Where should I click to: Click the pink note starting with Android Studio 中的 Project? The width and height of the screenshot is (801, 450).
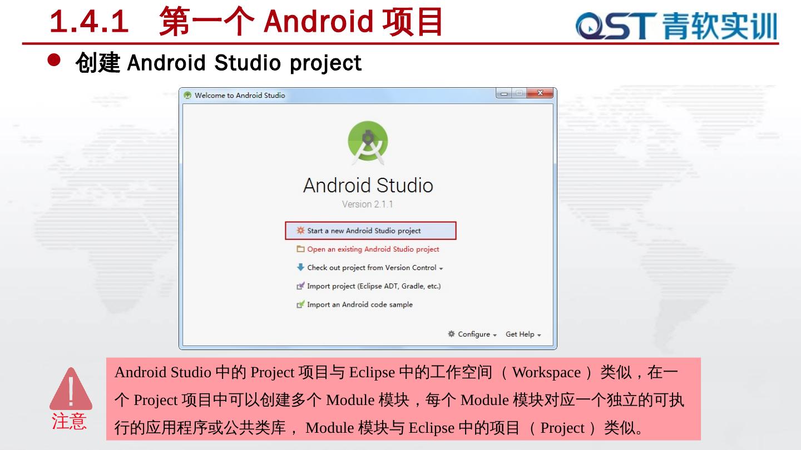point(403,399)
